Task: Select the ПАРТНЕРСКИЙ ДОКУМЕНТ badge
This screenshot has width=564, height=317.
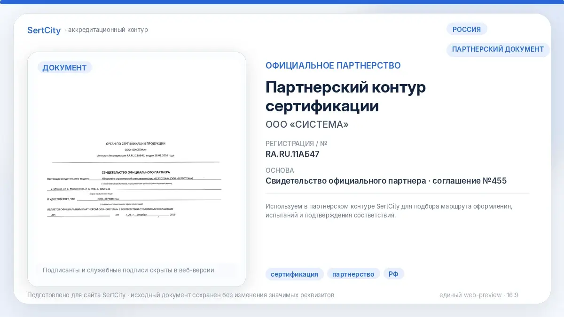Action: point(498,49)
